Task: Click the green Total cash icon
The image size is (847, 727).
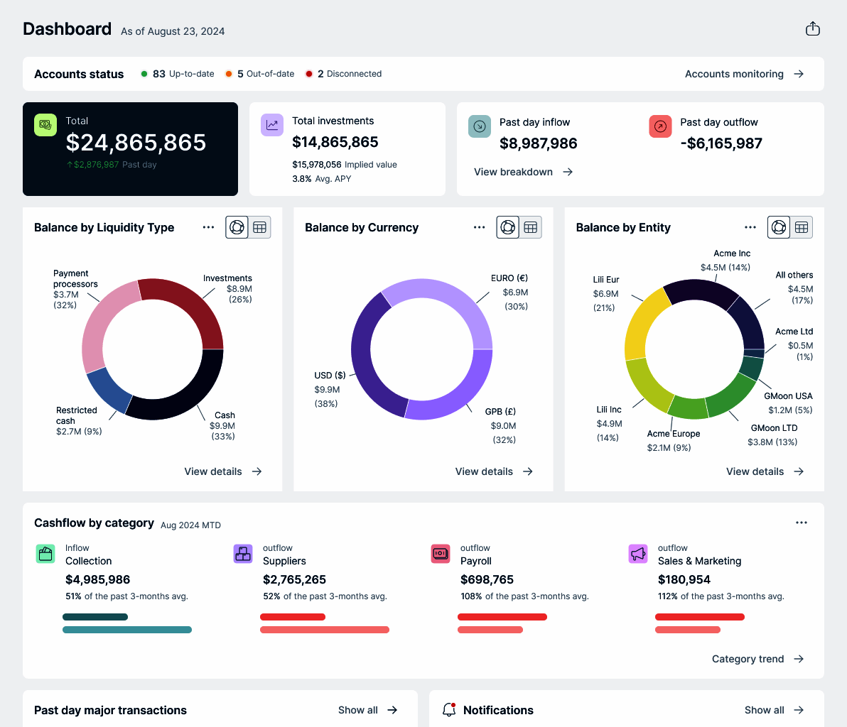Action: (x=45, y=125)
